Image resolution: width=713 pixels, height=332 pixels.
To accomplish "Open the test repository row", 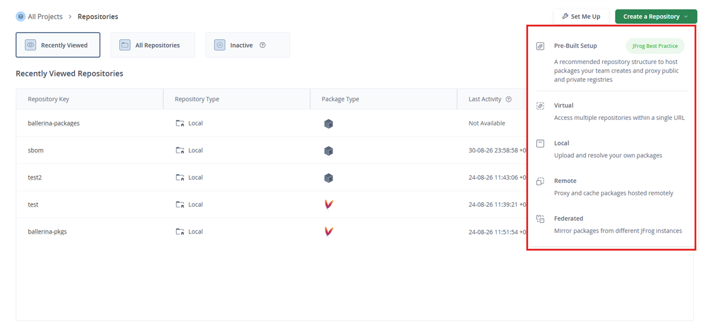I will 33,204.
